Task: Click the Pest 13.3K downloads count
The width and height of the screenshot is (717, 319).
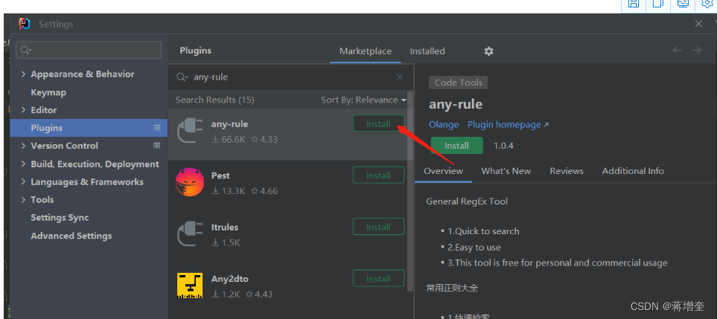Action: tap(229, 191)
